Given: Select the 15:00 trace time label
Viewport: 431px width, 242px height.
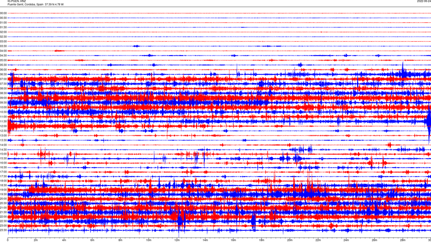Looking at the screenshot, I should coord(3,154).
